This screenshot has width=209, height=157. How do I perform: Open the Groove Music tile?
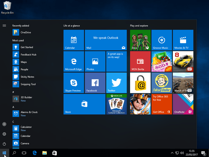pyautogui.click(x=162, y=40)
